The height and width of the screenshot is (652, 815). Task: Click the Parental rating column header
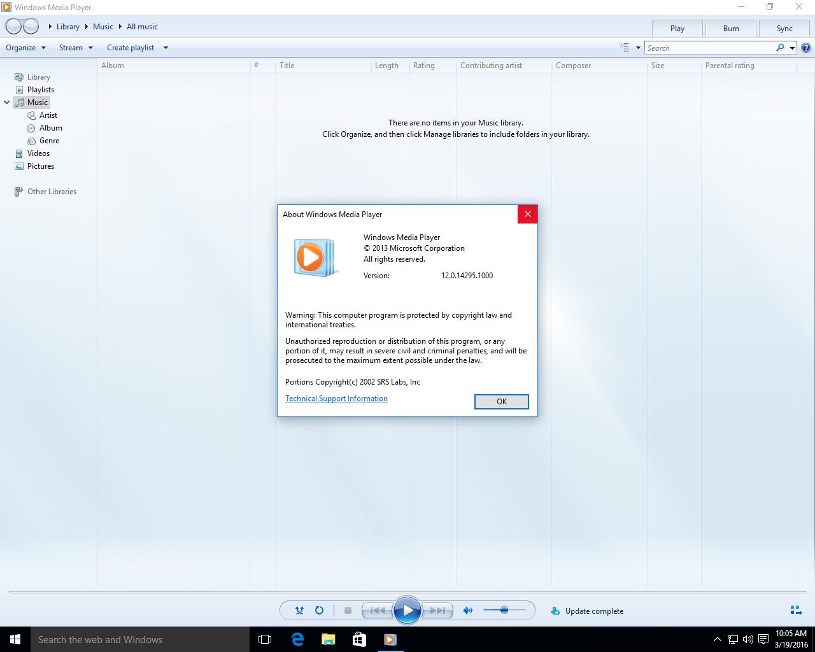(x=749, y=65)
